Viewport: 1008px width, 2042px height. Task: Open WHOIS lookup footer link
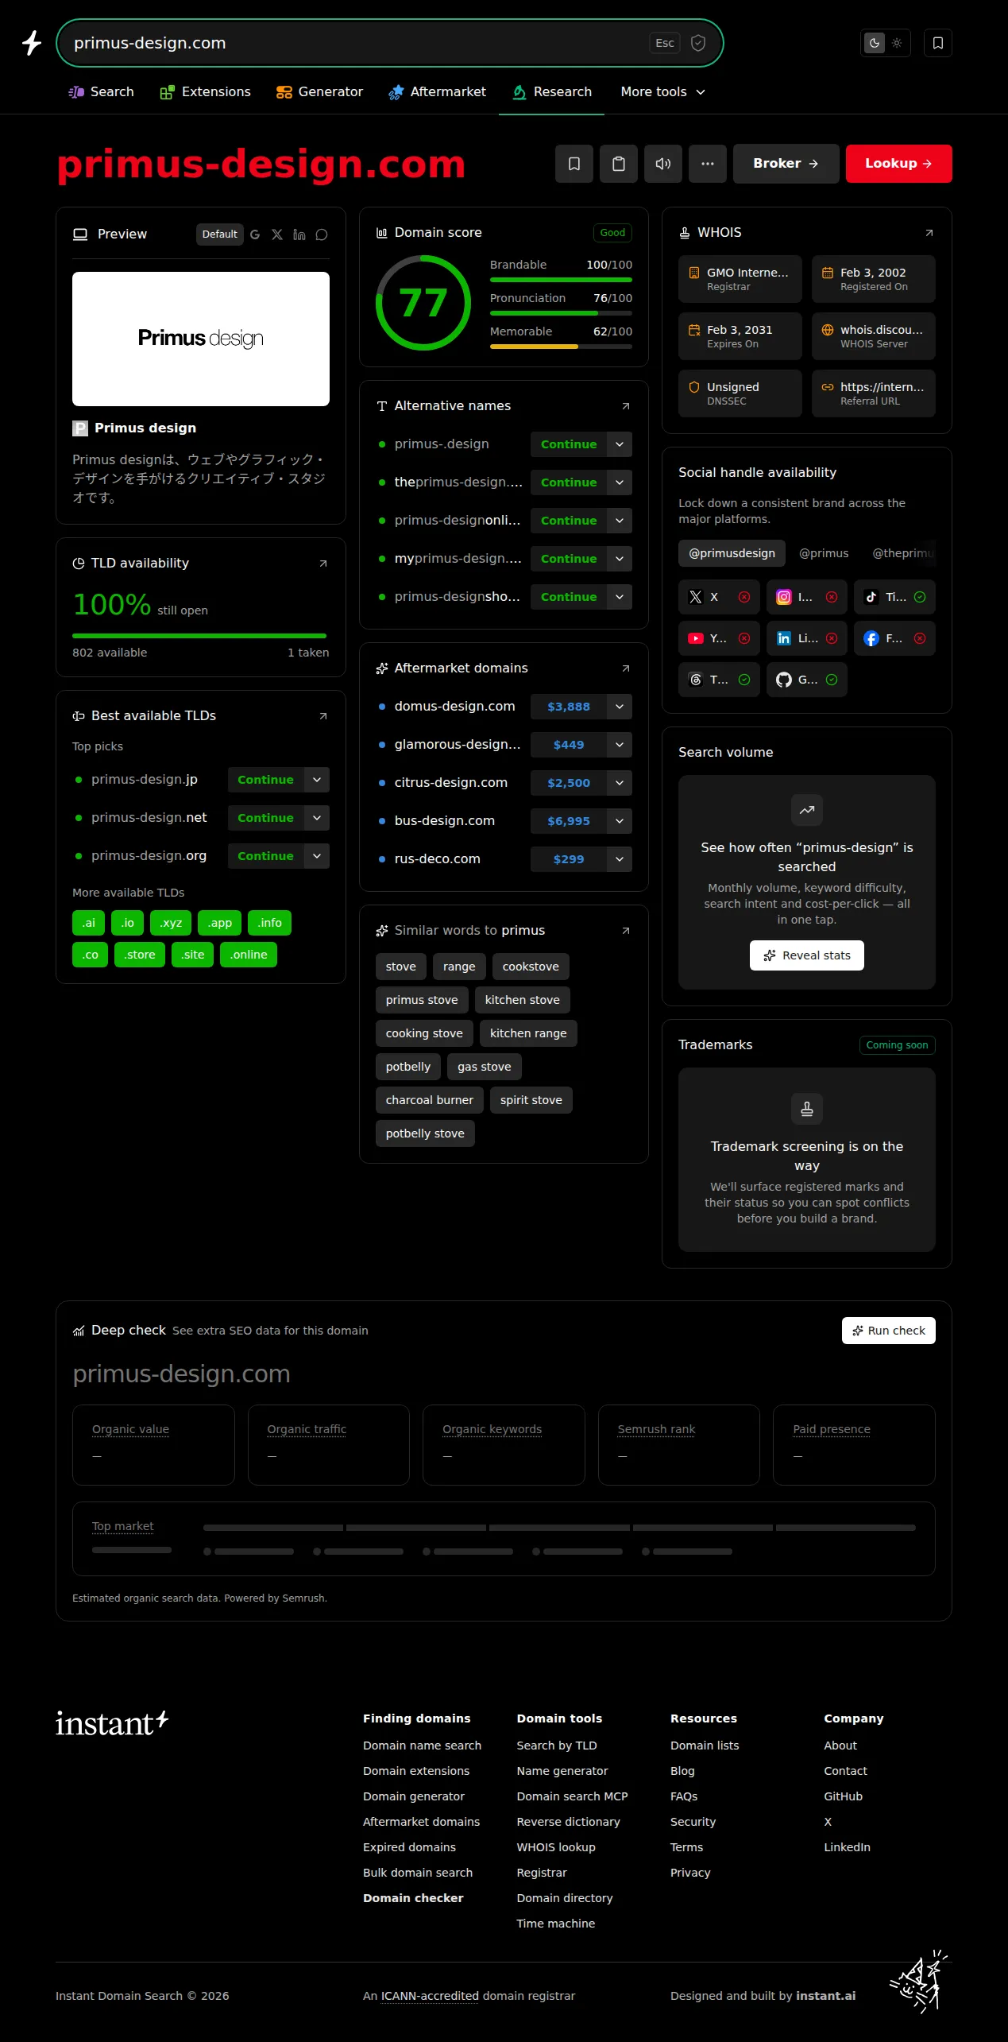coord(556,1847)
